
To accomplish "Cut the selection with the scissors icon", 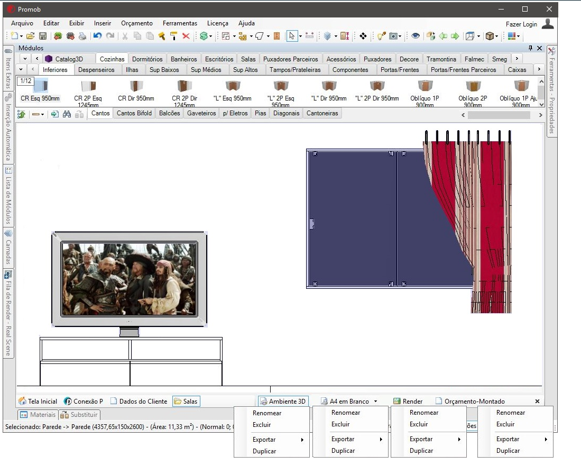I will tap(125, 36).
